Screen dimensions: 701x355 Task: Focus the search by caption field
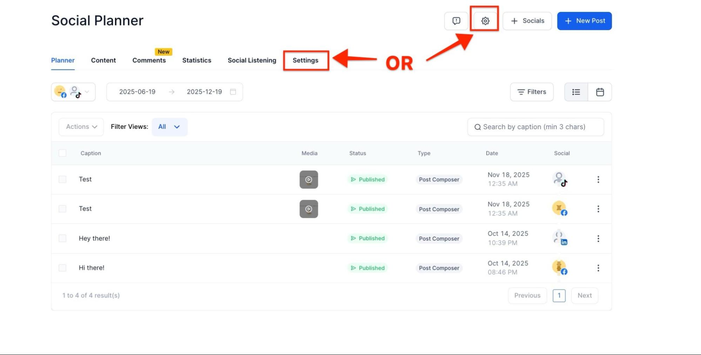[536, 127]
